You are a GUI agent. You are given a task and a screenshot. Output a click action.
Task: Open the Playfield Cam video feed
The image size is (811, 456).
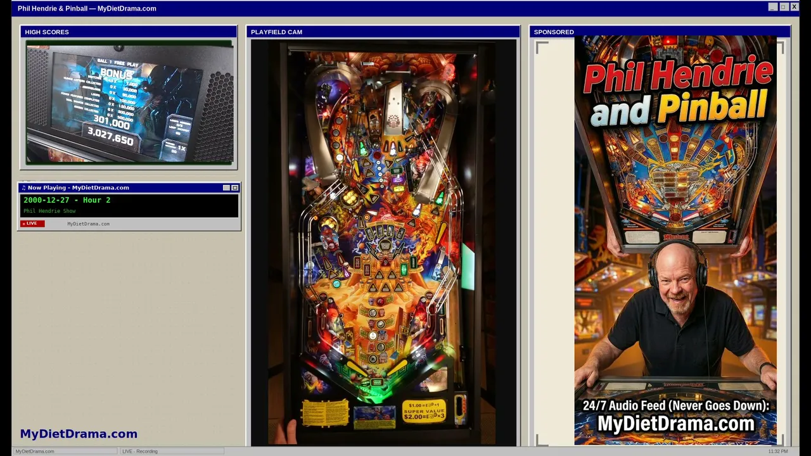383,243
